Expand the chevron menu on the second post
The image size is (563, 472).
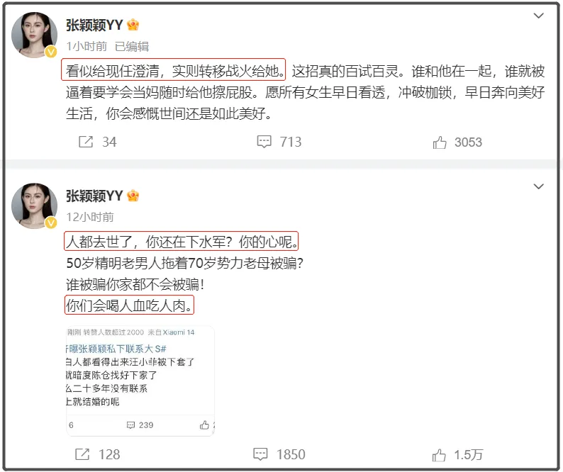pos(539,186)
